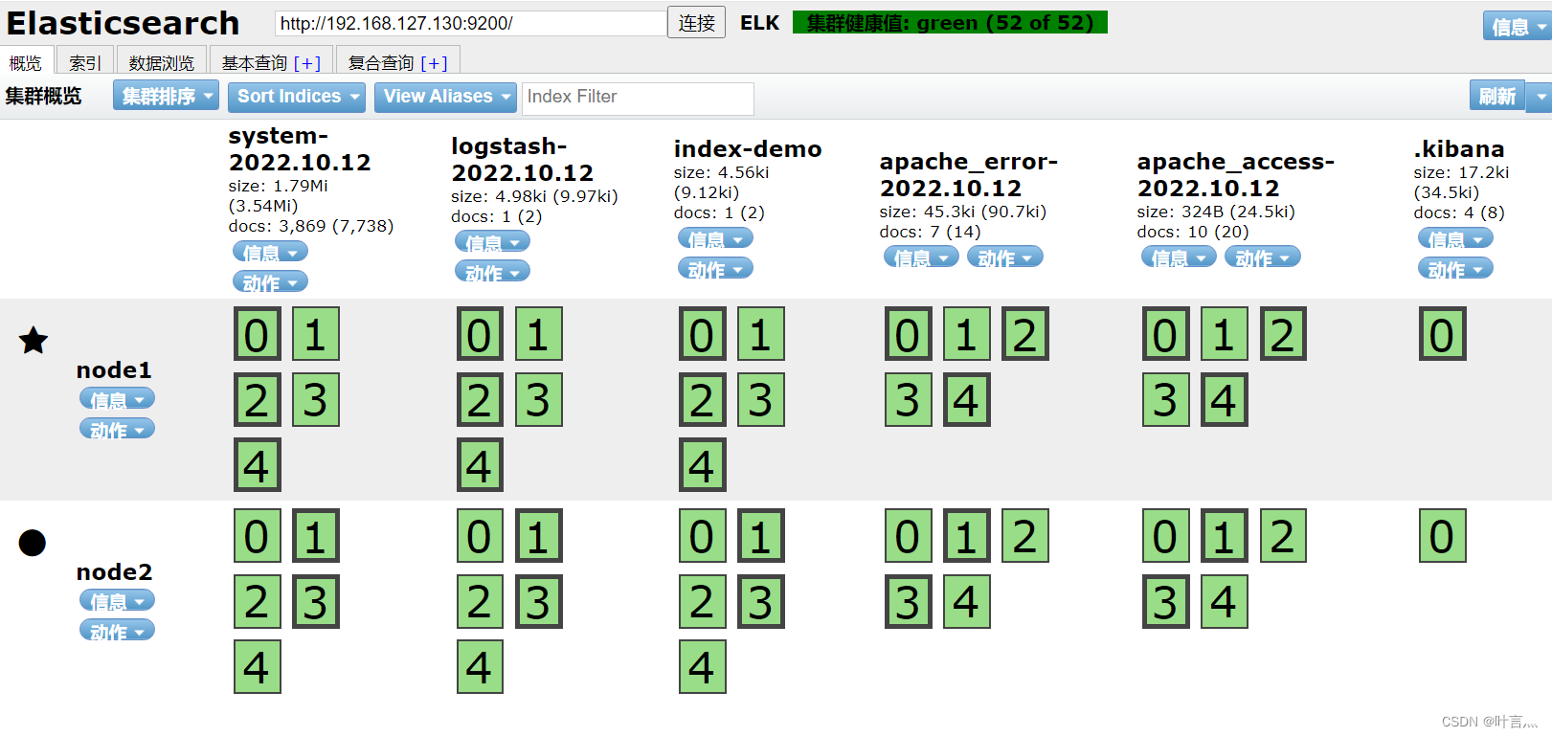Switch to the 概览 tab

(x=26, y=62)
